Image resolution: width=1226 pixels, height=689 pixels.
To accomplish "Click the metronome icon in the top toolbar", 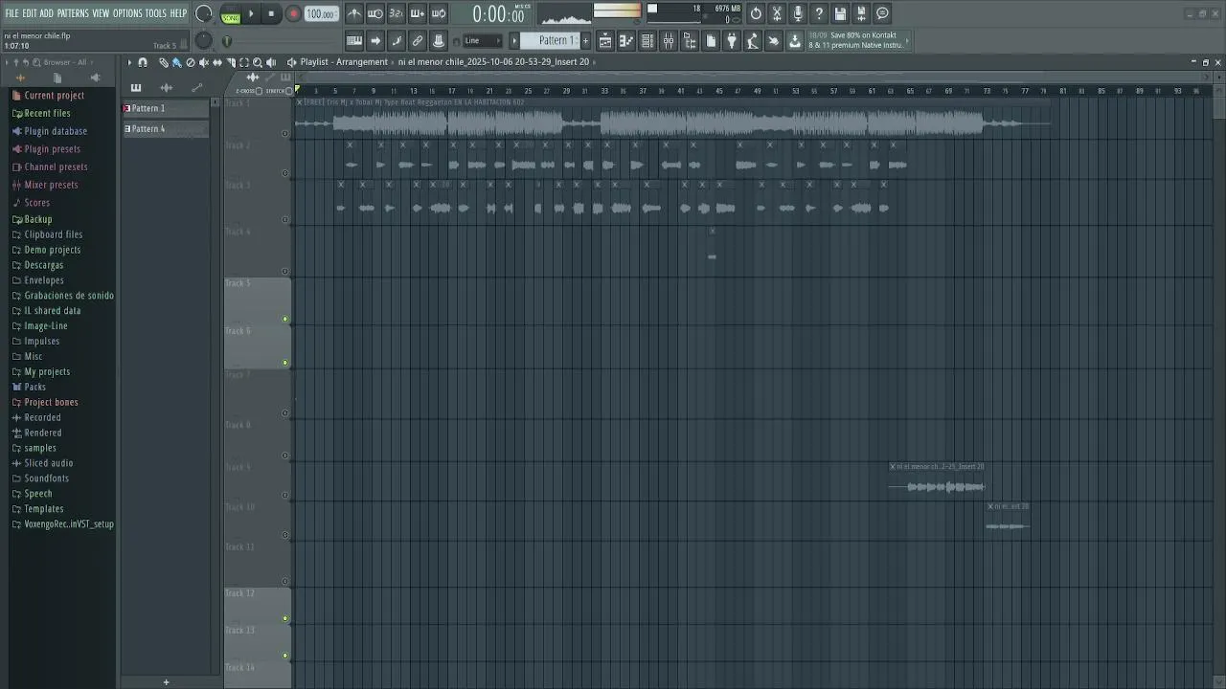I will click(354, 13).
